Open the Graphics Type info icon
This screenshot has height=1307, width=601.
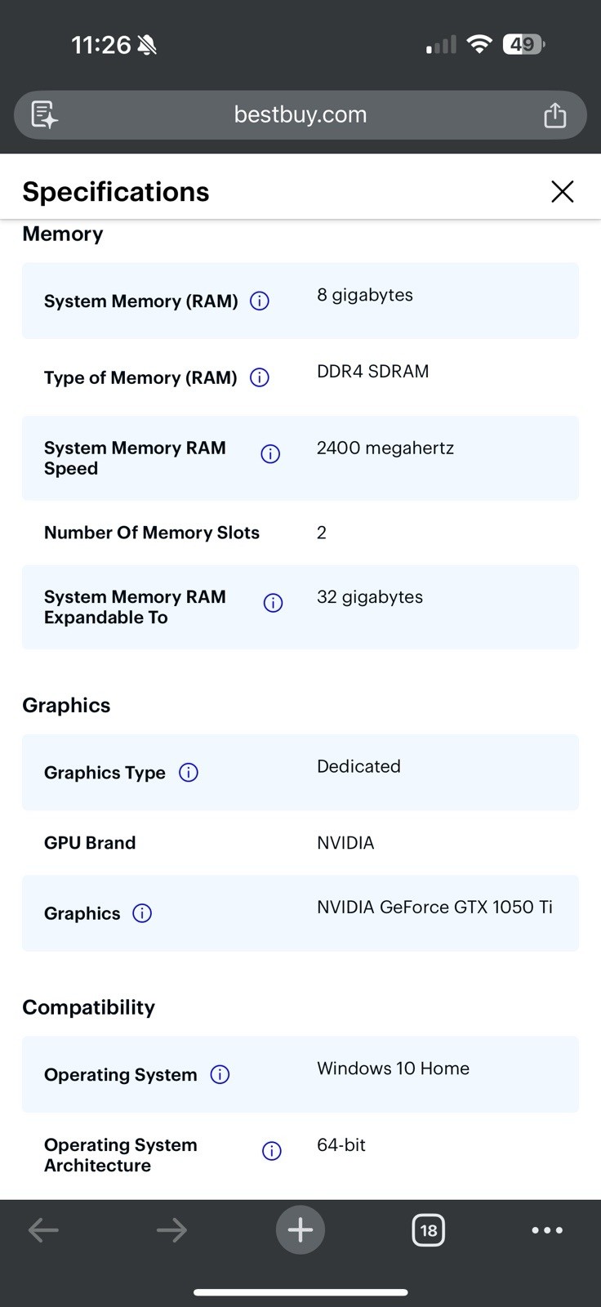click(189, 773)
